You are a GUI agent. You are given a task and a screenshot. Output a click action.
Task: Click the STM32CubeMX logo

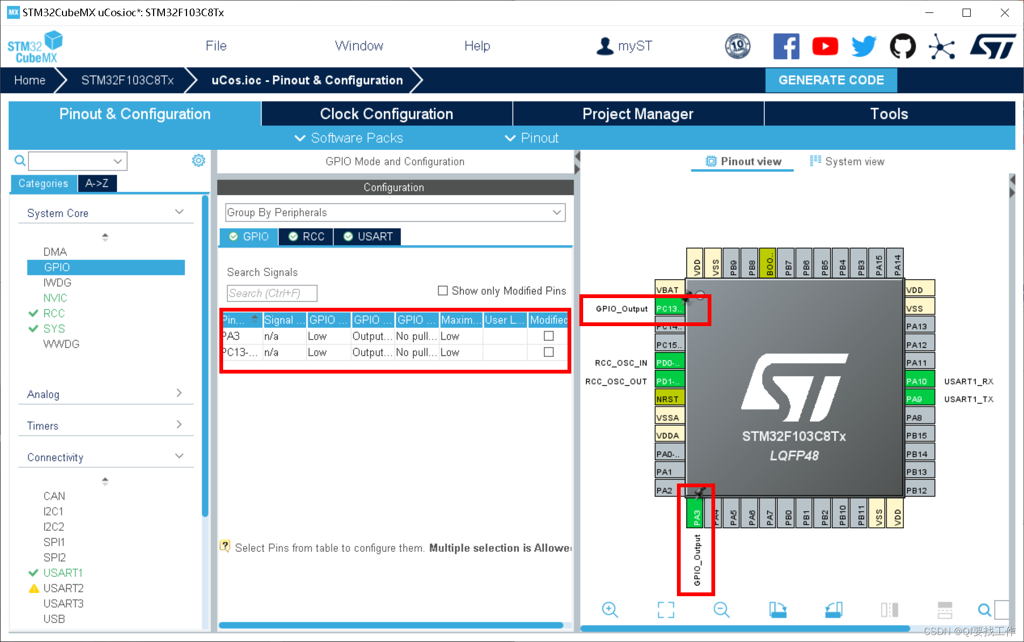[35, 47]
